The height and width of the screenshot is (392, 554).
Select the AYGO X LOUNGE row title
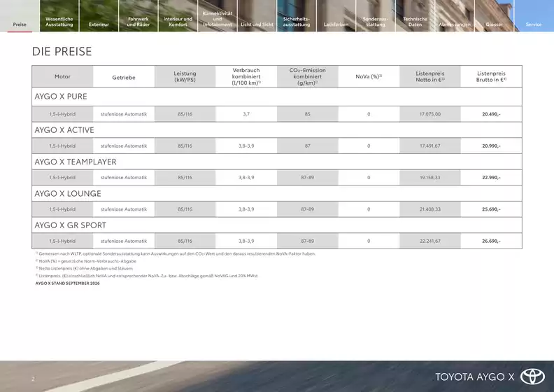pyautogui.click(x=68, y=194)
